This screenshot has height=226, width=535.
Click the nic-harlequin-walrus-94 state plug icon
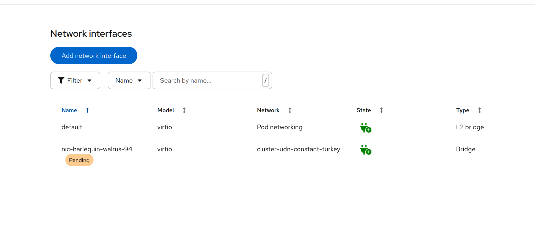pyautogui.click(x=366, y=150)
